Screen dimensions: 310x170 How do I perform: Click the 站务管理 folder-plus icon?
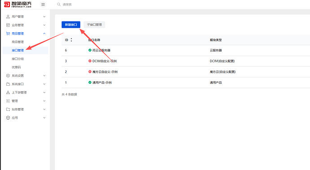click(x=8, y=109)
